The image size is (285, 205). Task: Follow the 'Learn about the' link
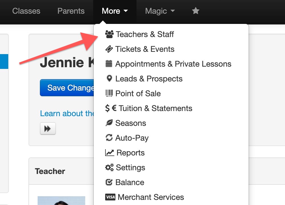click(x=67, y=113)
